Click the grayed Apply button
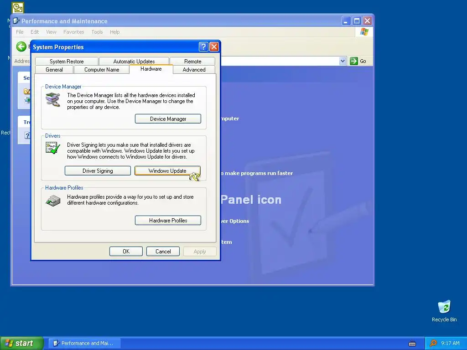This screenshot has width=467, height=350. tap(200, 251)
